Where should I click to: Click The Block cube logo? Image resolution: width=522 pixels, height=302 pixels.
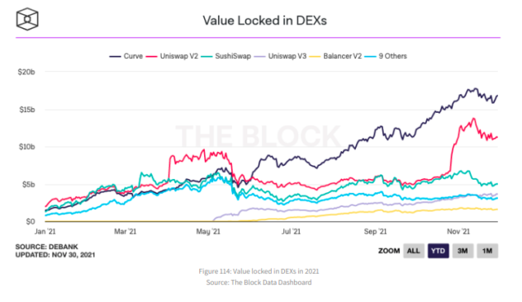pyautogui.click(x=27, y=19)
